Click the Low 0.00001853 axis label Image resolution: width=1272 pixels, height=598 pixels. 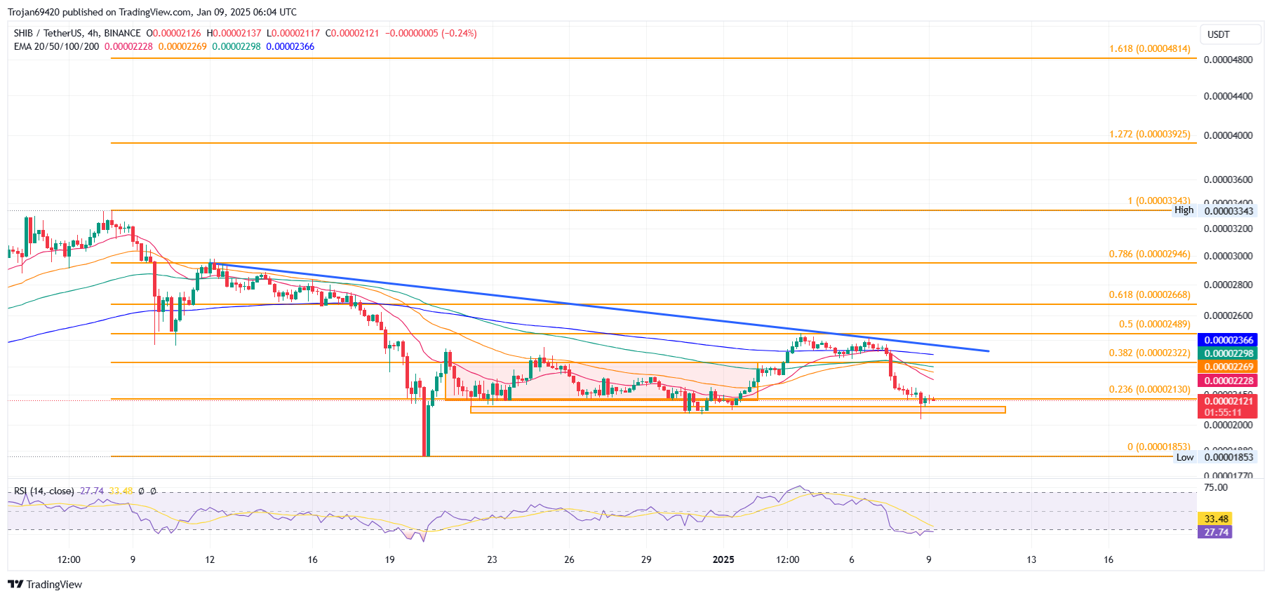[x=1214, y=457]
